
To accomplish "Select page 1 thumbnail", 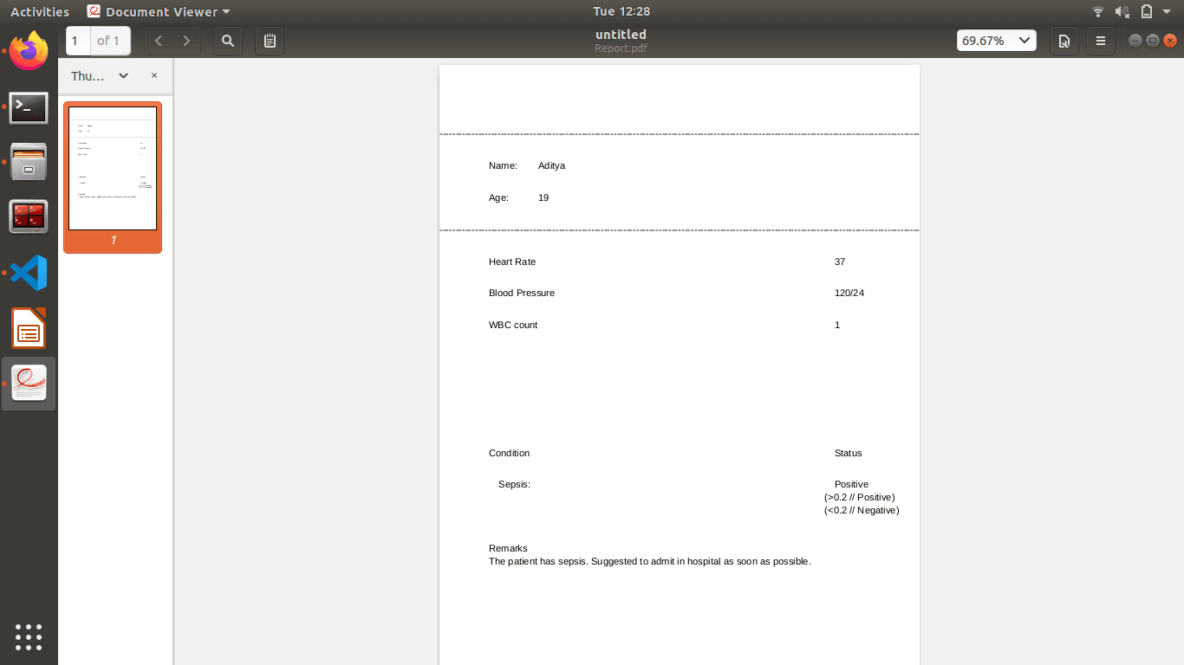I will pos(113,177).
